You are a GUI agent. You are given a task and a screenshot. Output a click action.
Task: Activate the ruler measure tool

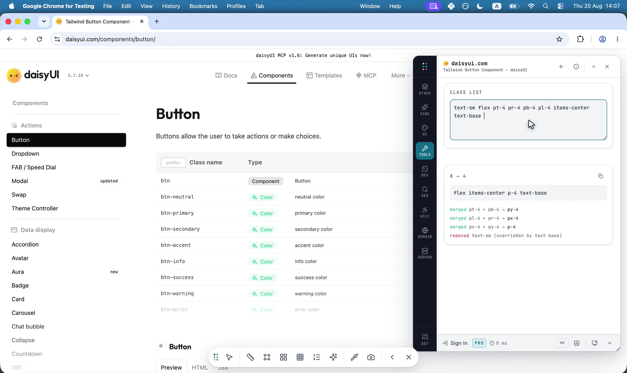pyautogui.click(x=250, y=357)
